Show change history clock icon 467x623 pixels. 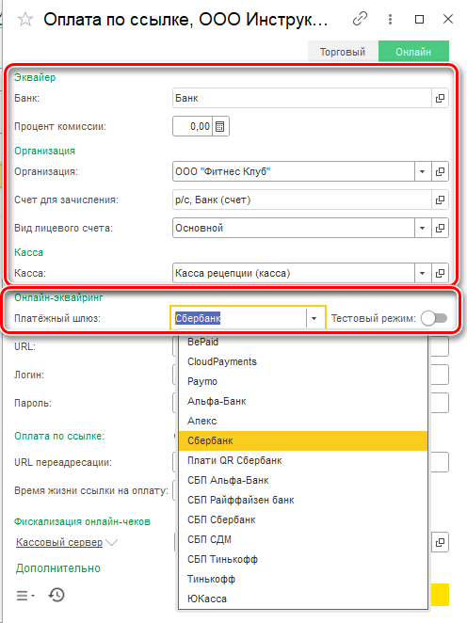click(56, 595)
